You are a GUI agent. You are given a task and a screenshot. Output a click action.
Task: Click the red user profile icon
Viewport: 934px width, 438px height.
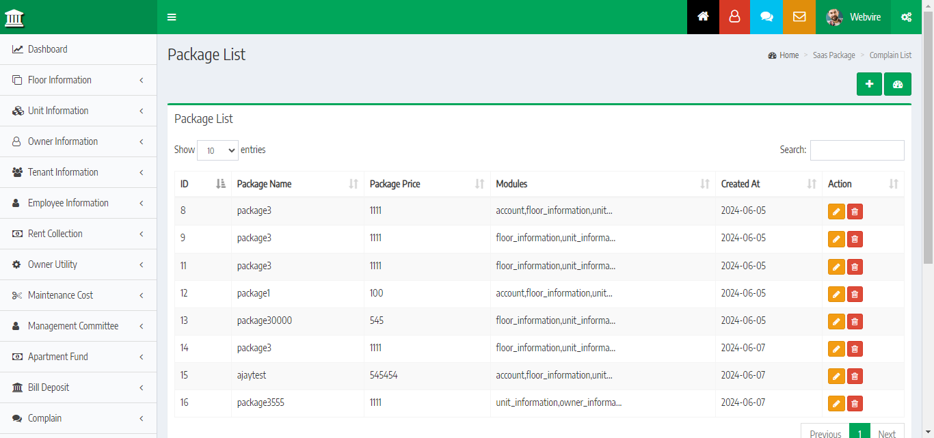coord(734,17)
